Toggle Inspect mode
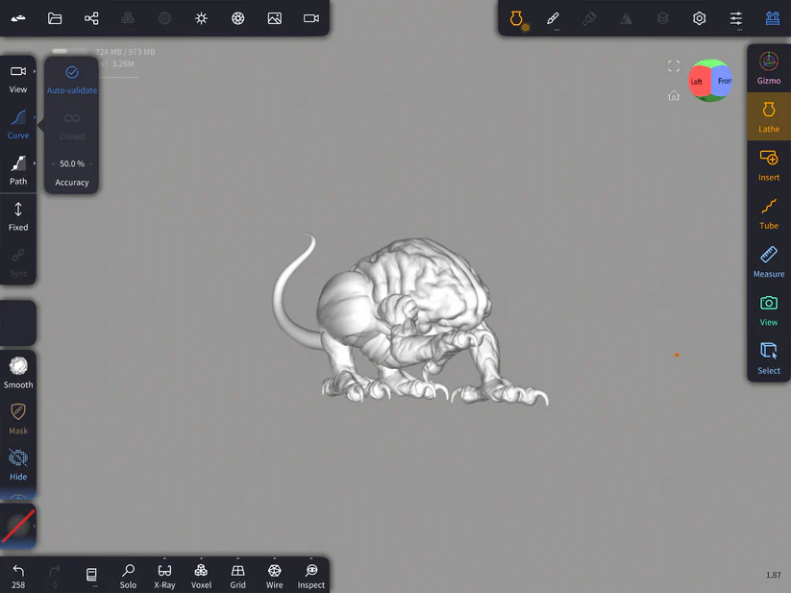The height and width of the screenshot is (593, 791). coord(311,576)
